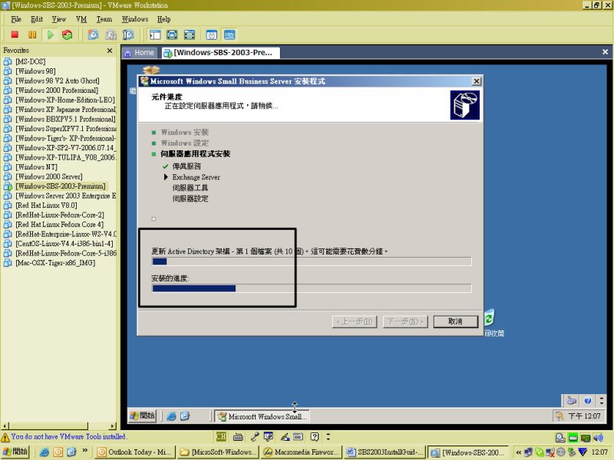Image resolution: width=614 pixels, height=460 pixels.
Task: Click the VMware Tools not installed warning
Action: click(x=64, y=436)
